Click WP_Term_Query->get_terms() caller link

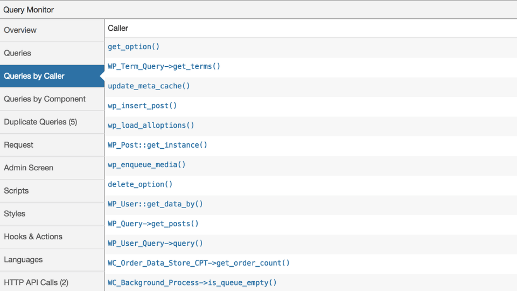(x=164, y=66)
